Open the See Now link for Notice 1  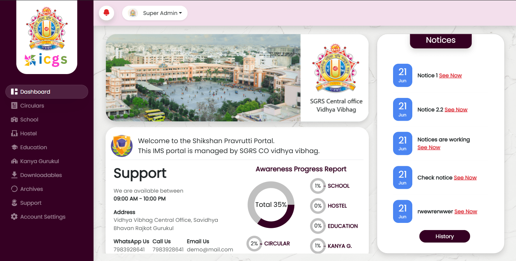click(x=450, y=75)
